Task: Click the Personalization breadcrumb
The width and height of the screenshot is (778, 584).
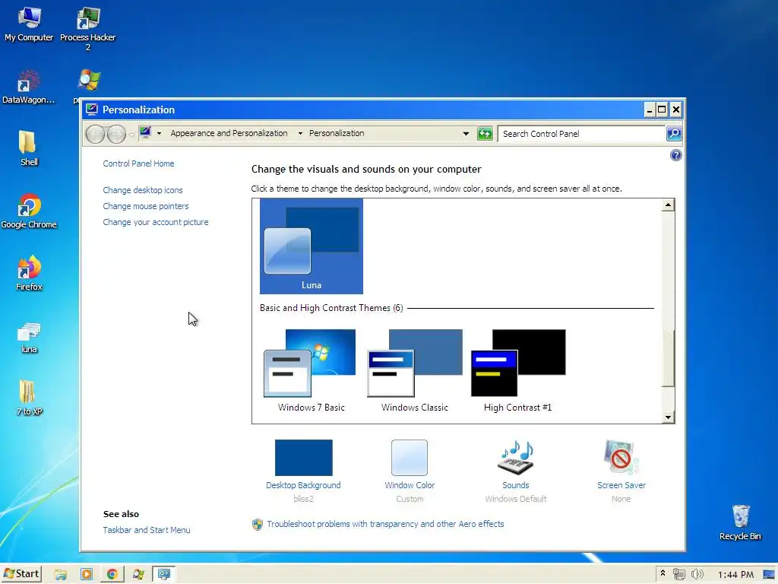Action: pyautogui.click(x=337, y=133)
